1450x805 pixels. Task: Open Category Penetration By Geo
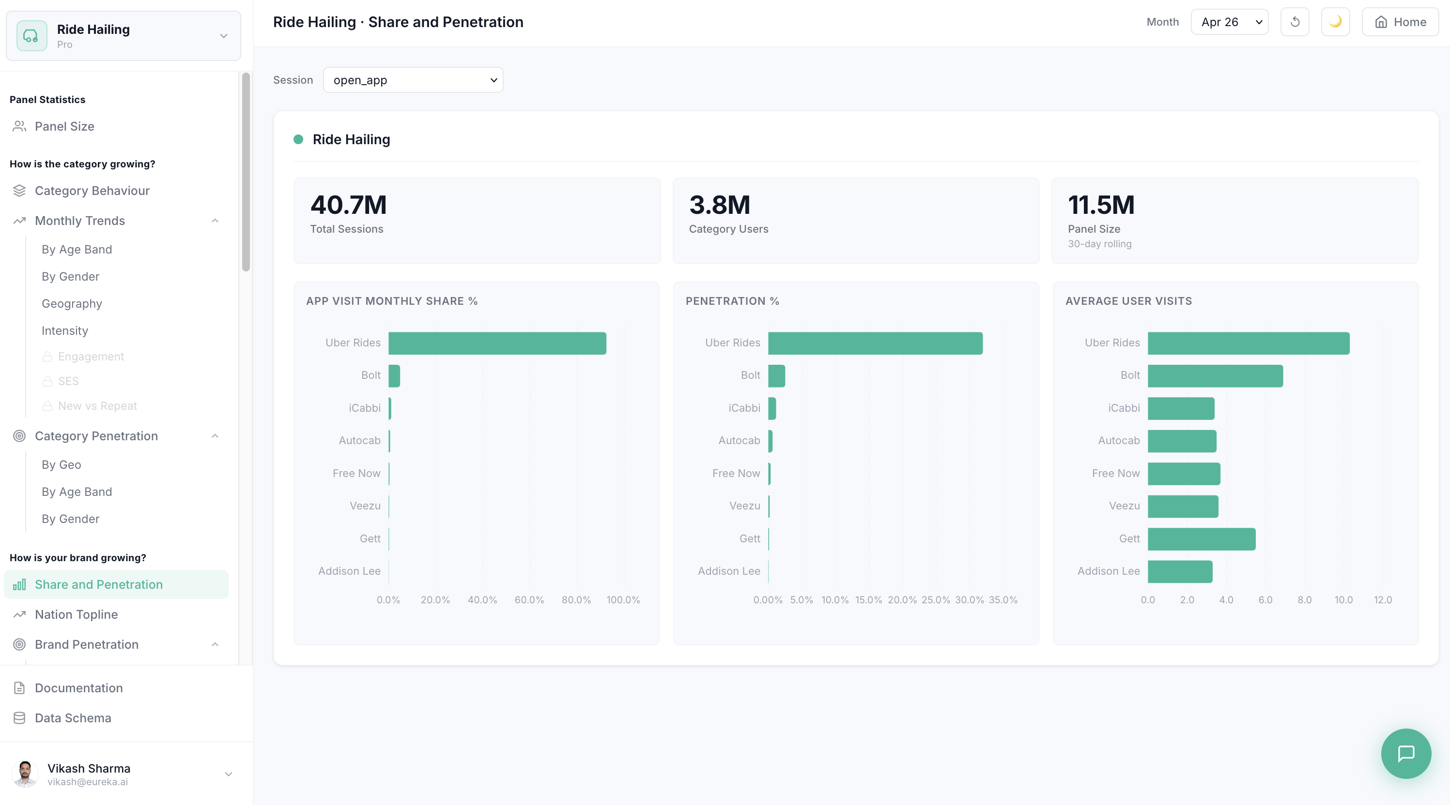tap(62, 465)
